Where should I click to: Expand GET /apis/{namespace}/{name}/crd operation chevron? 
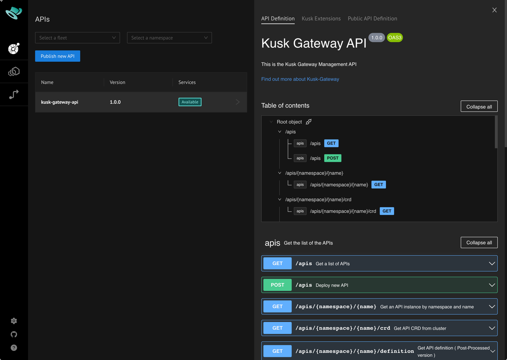(x=492, y=328)
